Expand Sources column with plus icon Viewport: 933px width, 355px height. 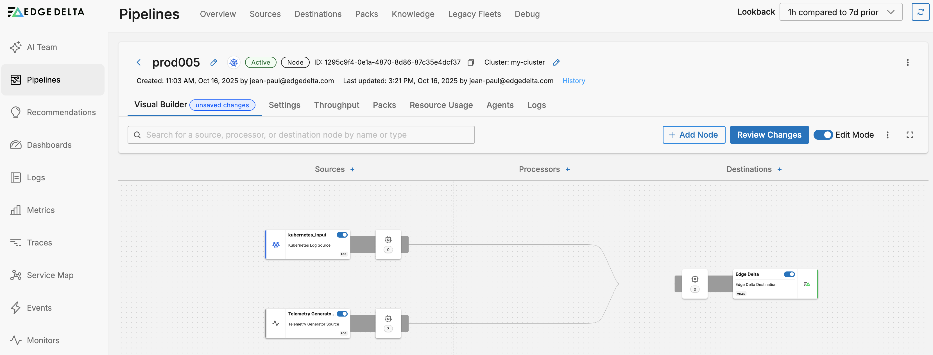click(352, 169)
